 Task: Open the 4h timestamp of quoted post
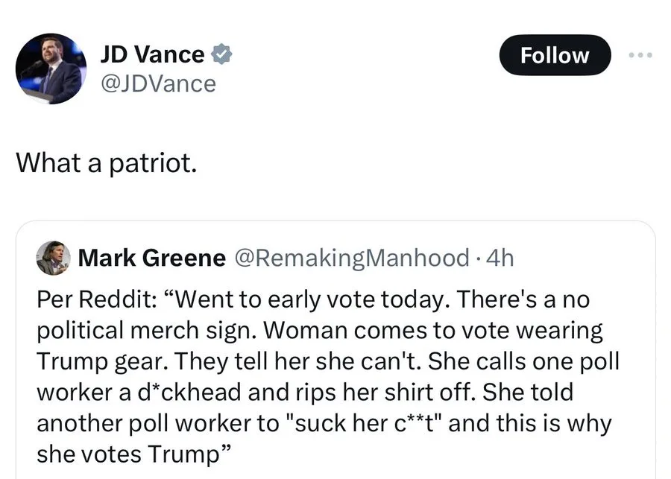point(500,258)
